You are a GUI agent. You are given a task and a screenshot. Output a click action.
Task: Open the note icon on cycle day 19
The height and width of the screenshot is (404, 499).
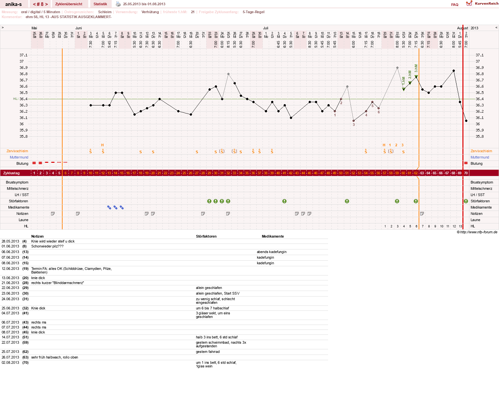pos(147,214)
